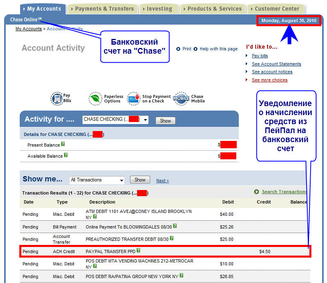
Task: Click ACH Credit transaction type
Action: coord(64,251)
